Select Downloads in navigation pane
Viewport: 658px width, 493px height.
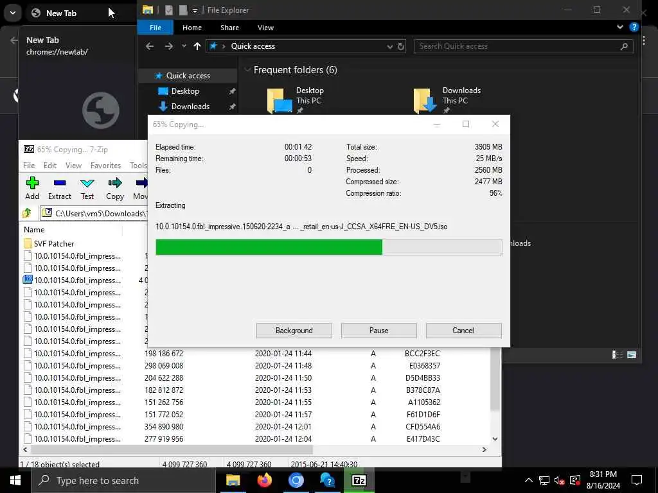190,107
